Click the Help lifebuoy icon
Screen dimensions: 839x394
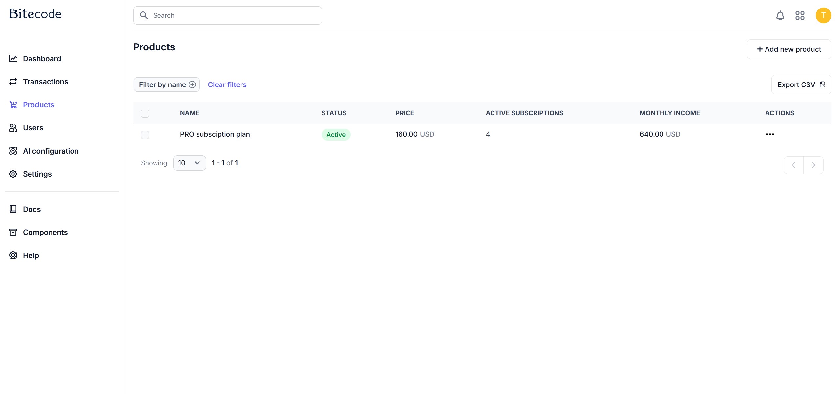13,255
